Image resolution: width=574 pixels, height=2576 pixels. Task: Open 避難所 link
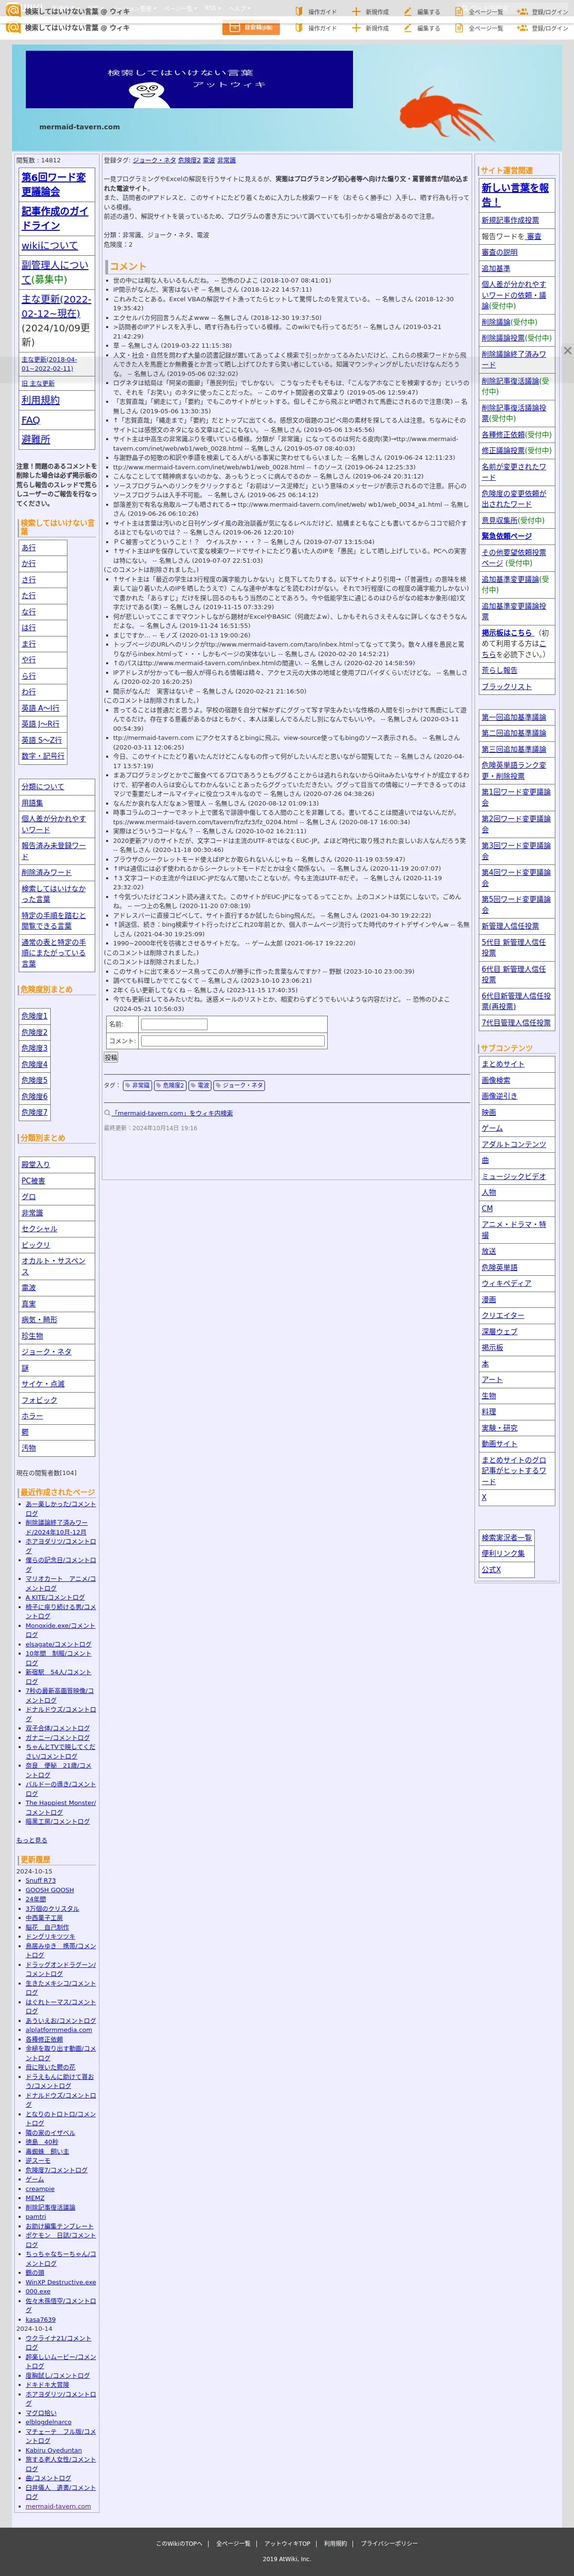(x=36, y=439)
